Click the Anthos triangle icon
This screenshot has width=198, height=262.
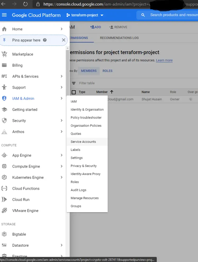coord(4,132)
